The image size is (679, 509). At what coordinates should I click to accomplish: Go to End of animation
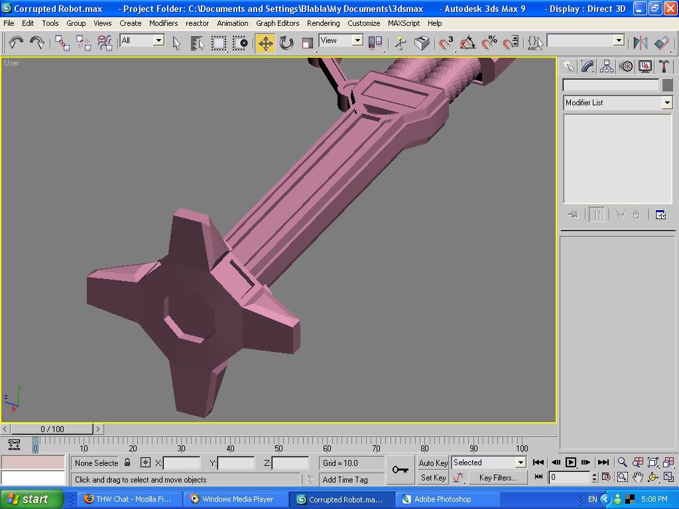[x=603, y=462]
